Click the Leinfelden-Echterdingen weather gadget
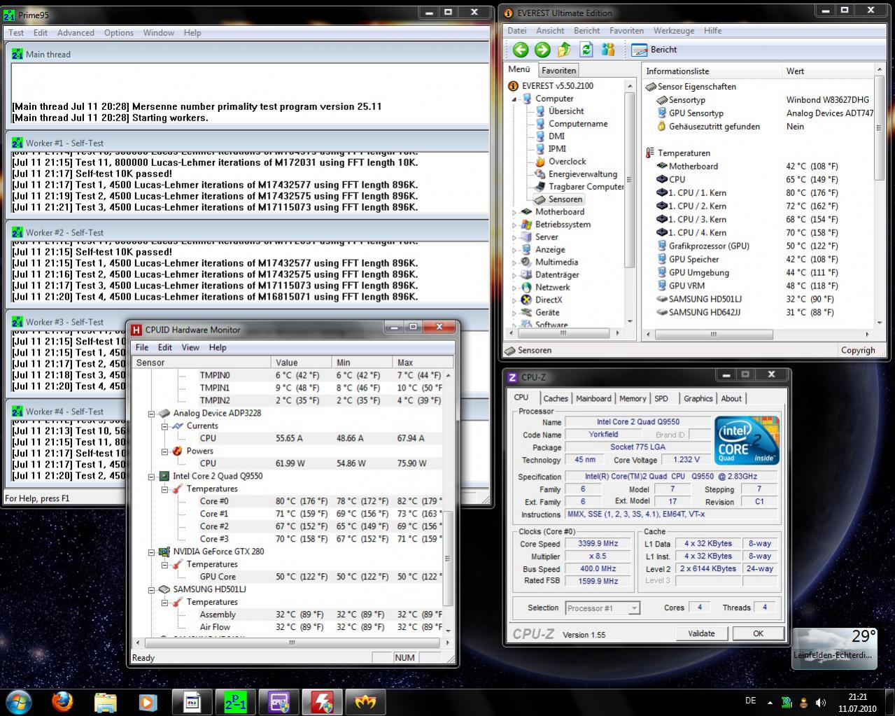The image size is (895, 716). [x=834, y=647]
